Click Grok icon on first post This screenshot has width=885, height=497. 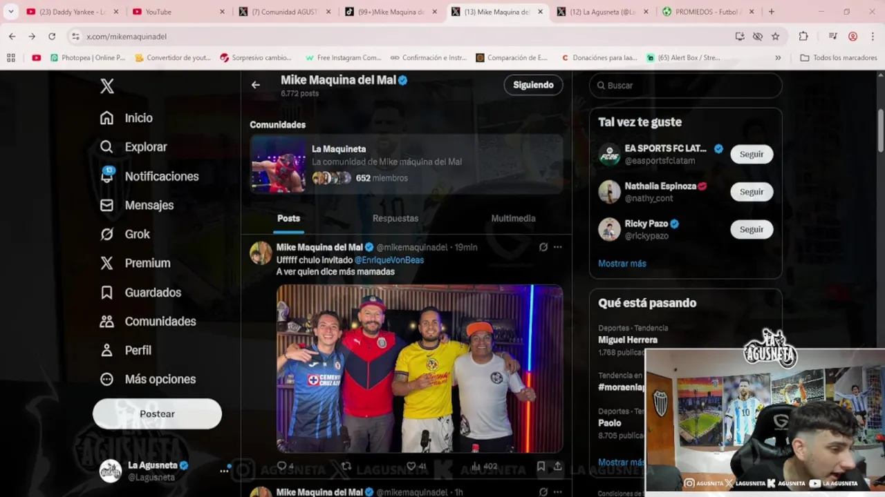tap(543, 247)
